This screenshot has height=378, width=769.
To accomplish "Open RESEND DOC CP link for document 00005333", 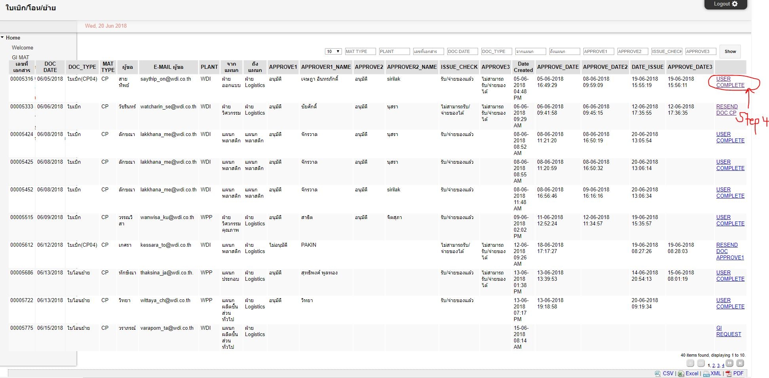I will 727,110.
